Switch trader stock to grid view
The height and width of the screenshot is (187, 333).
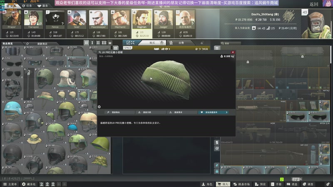[86, 43]
